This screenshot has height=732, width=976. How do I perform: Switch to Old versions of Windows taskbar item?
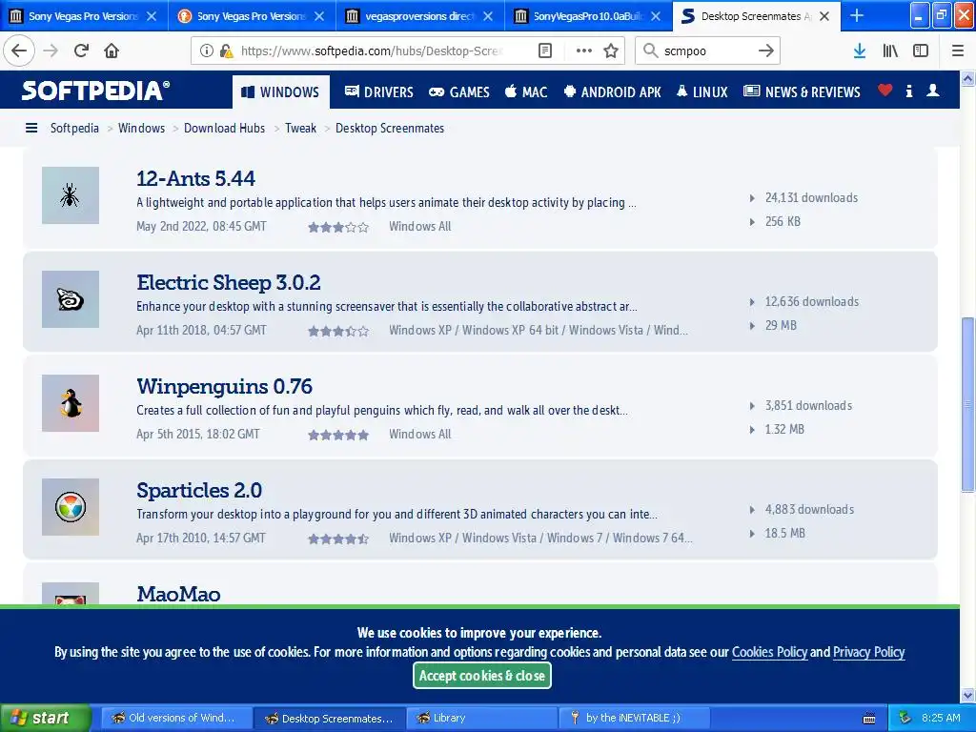(x=176, y=718)
